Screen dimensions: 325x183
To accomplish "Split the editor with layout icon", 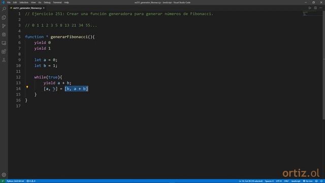I will [x=315, y=8].
